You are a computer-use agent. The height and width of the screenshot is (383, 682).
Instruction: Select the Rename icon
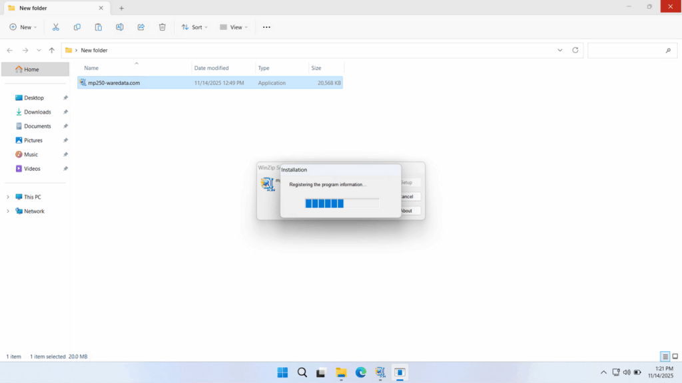(119, 27)
